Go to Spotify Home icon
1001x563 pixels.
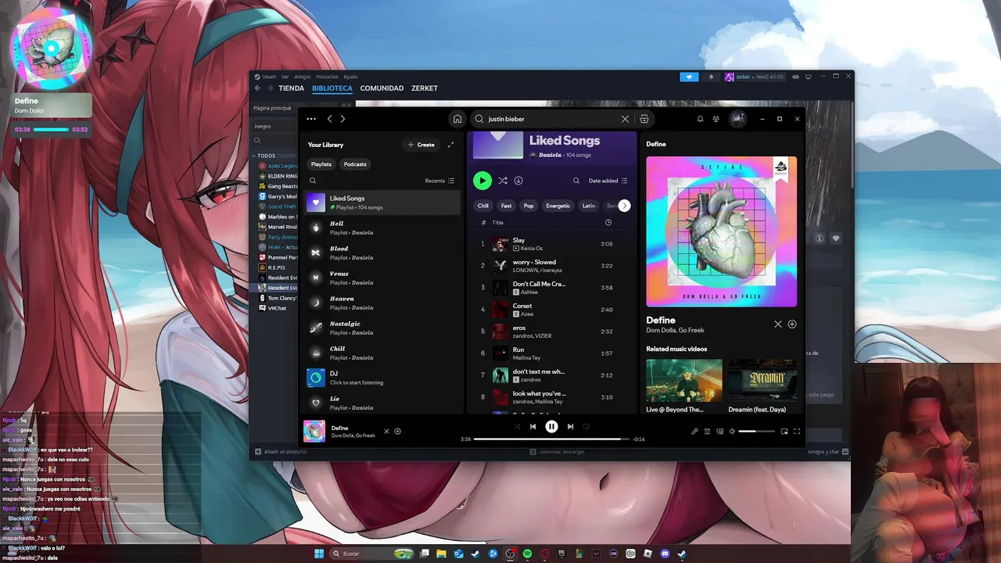click(457, 119)
